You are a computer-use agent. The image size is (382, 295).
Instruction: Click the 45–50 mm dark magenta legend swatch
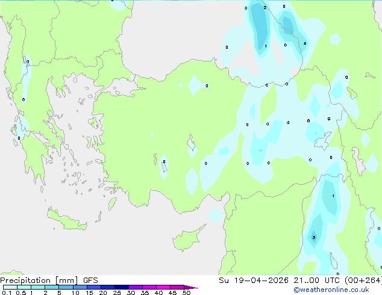(177, 287)
